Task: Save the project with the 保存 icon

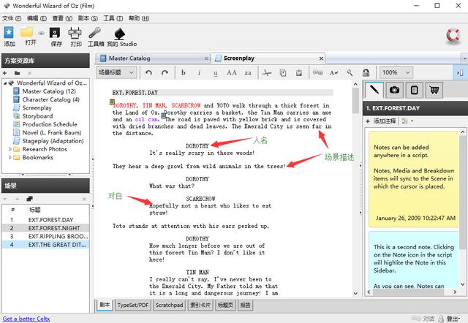Action: (x=55, y=33)
